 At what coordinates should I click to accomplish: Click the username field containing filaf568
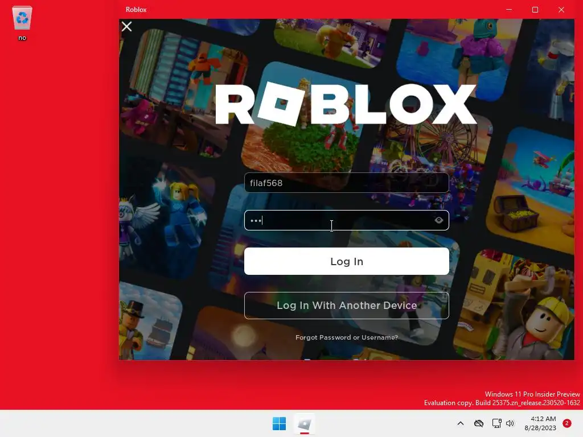[347, 183]
